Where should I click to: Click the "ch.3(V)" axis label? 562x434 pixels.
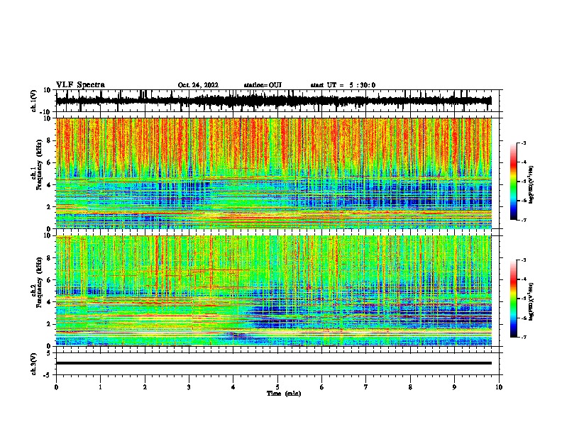(33, 364)
